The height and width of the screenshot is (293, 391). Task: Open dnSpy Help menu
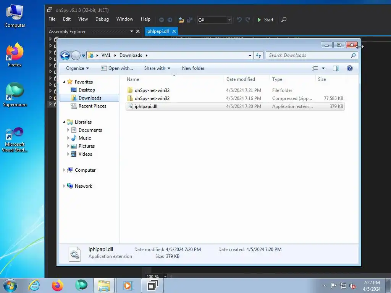(x=145, y=19)
